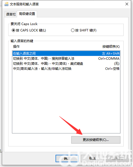This screenshot has height=167, width=133.
Task: Select the 高级键设置 tab
Action: (27, 14)
